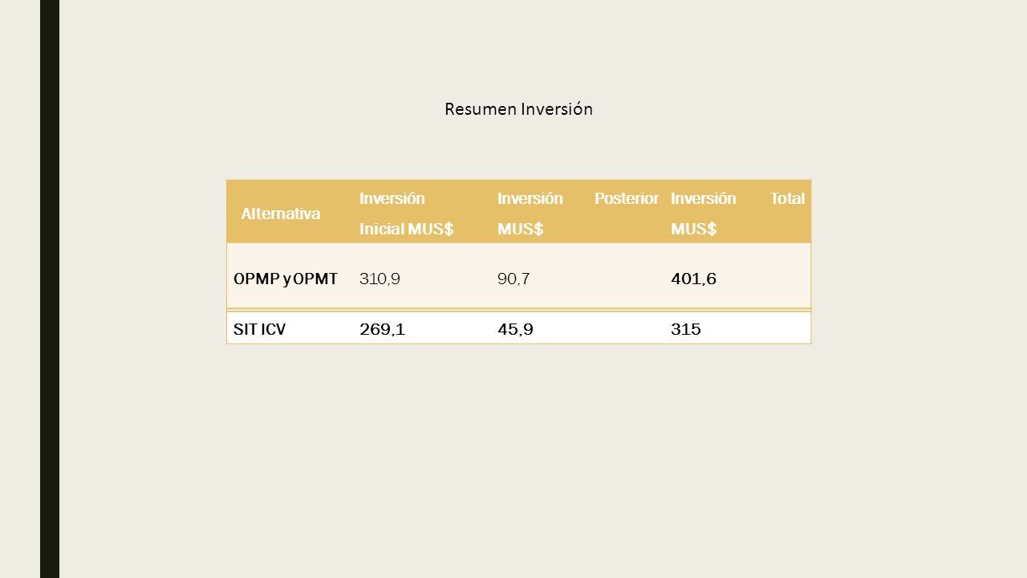Select the Resumen Inversión slide title

(518, 109)
